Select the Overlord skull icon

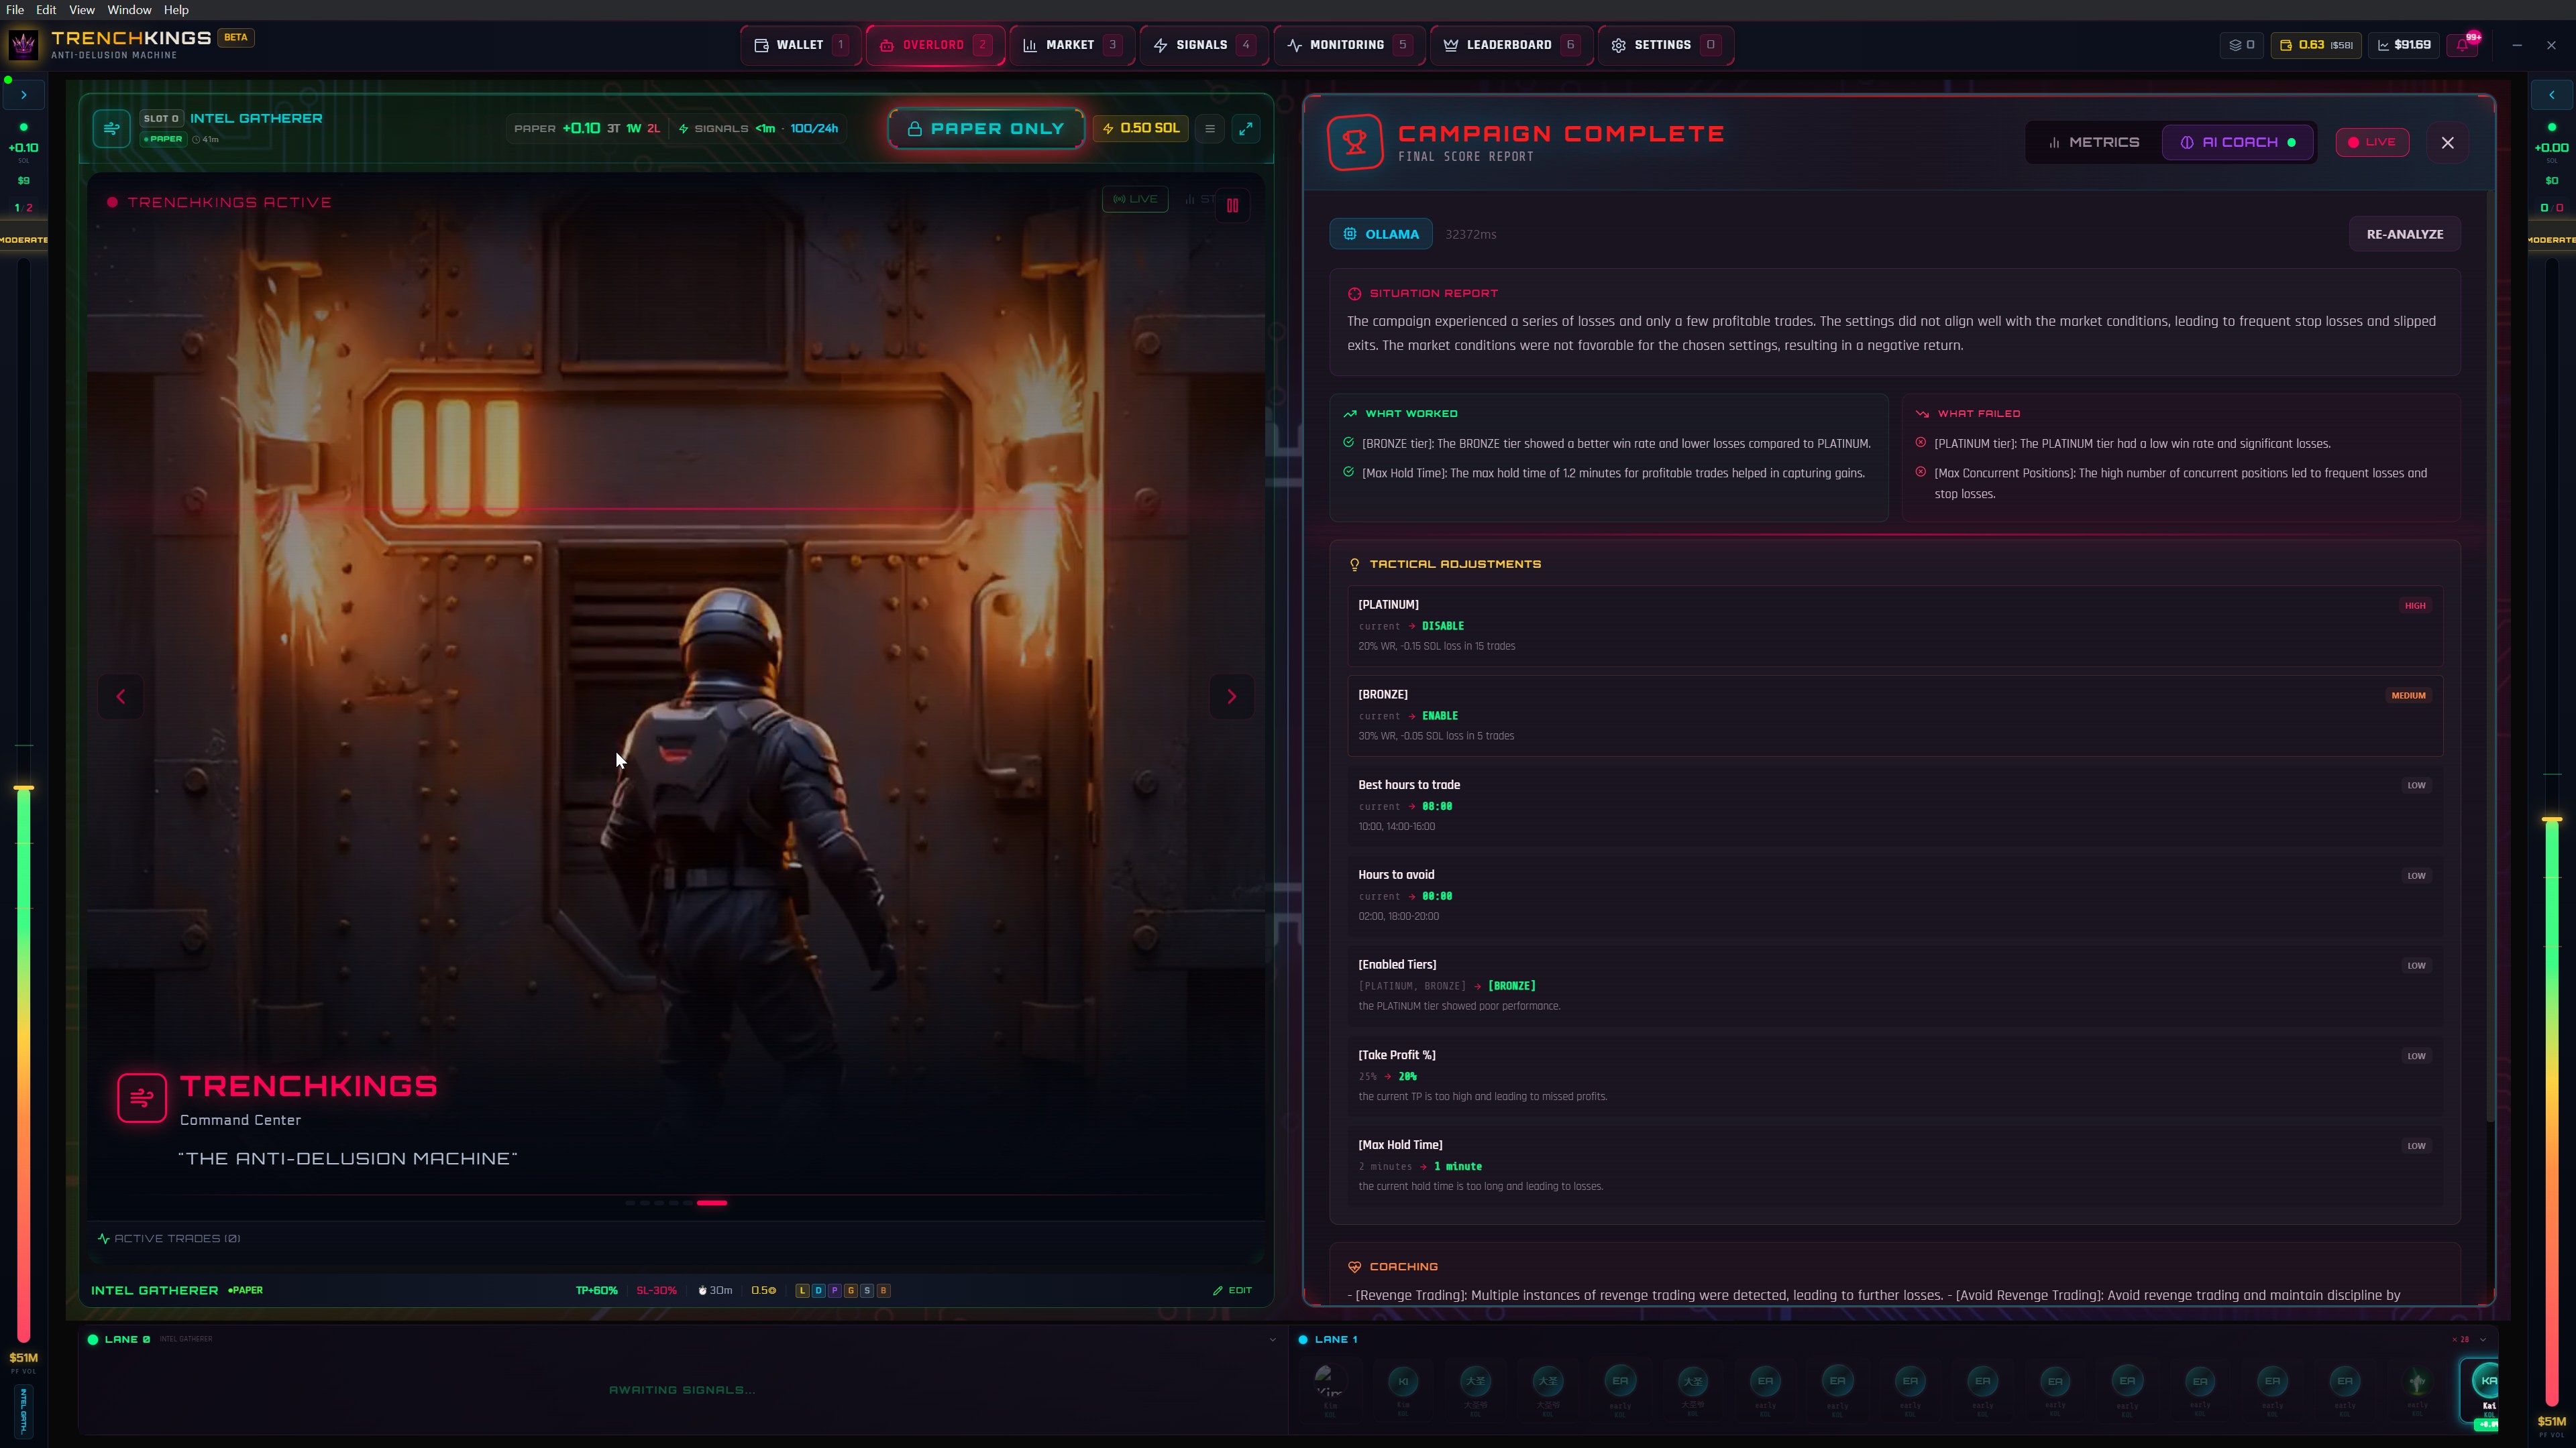point(886,44)
